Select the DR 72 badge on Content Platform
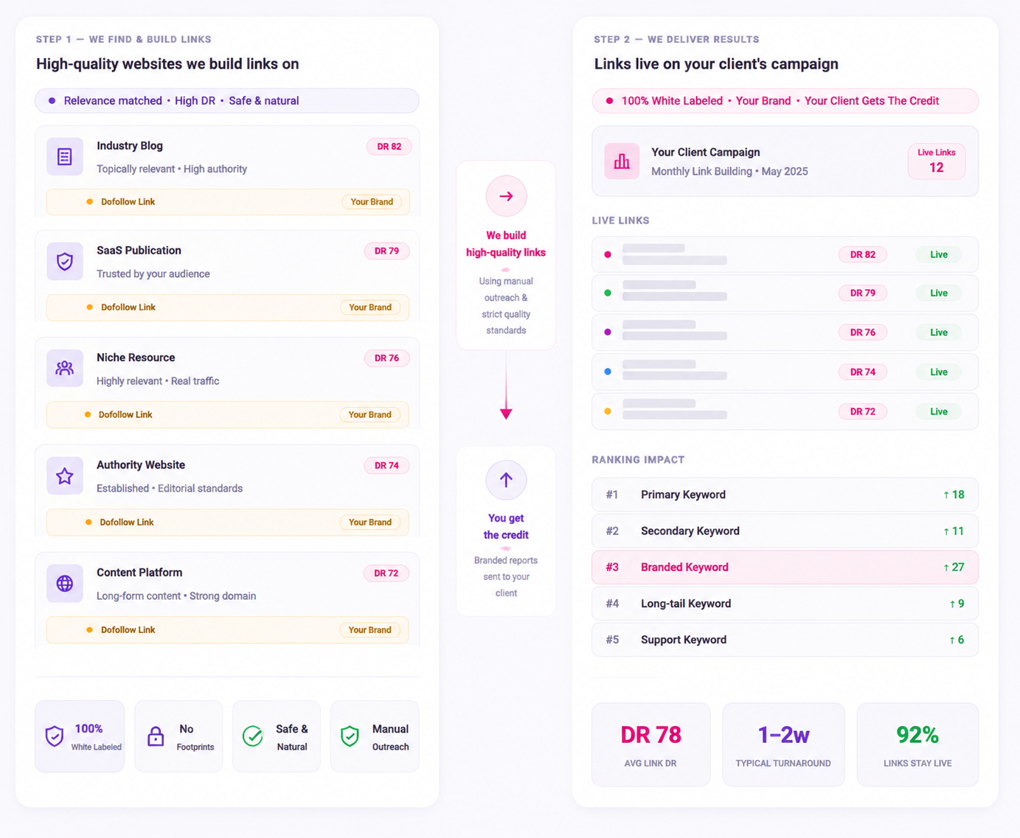Viewport: 1020px width, 838px height. pyautogui.click(x=386, y=573)
